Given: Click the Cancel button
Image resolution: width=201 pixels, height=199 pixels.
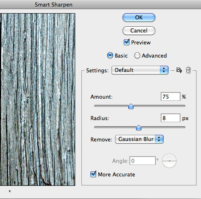Looking at the screenshot, I should [x=139, y=30].
